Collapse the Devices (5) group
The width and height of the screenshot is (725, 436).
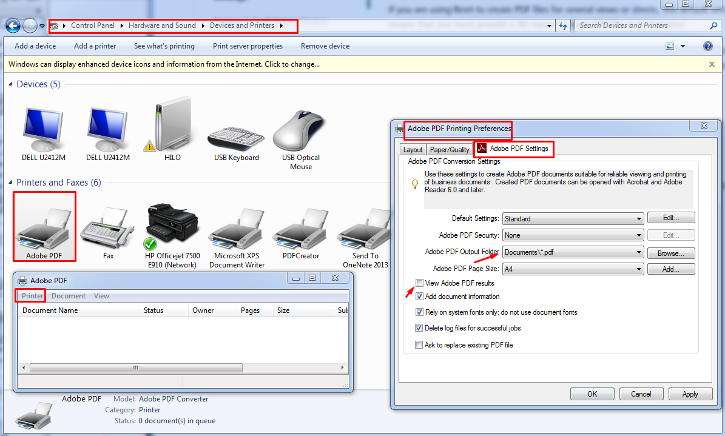pos(11,84)
